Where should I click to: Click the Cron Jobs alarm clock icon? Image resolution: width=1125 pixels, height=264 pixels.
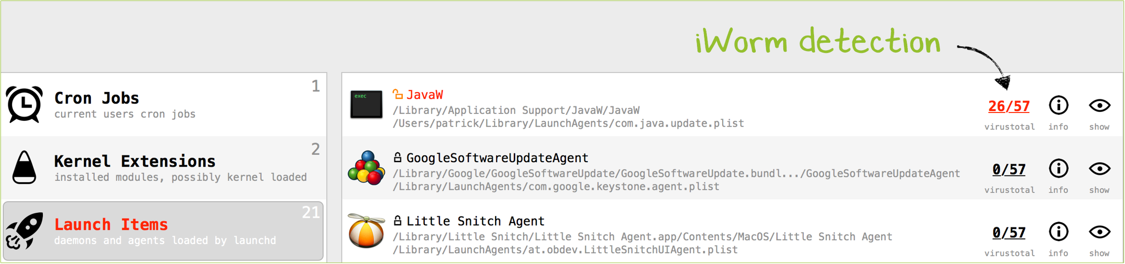click(24, 104)
